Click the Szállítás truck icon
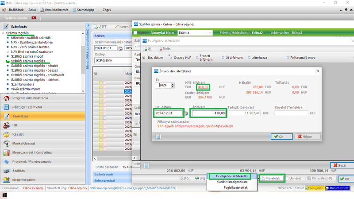Image resolution: width=354 pixels, height=199 pixels. pyautogui.click(x=6, y=171)
